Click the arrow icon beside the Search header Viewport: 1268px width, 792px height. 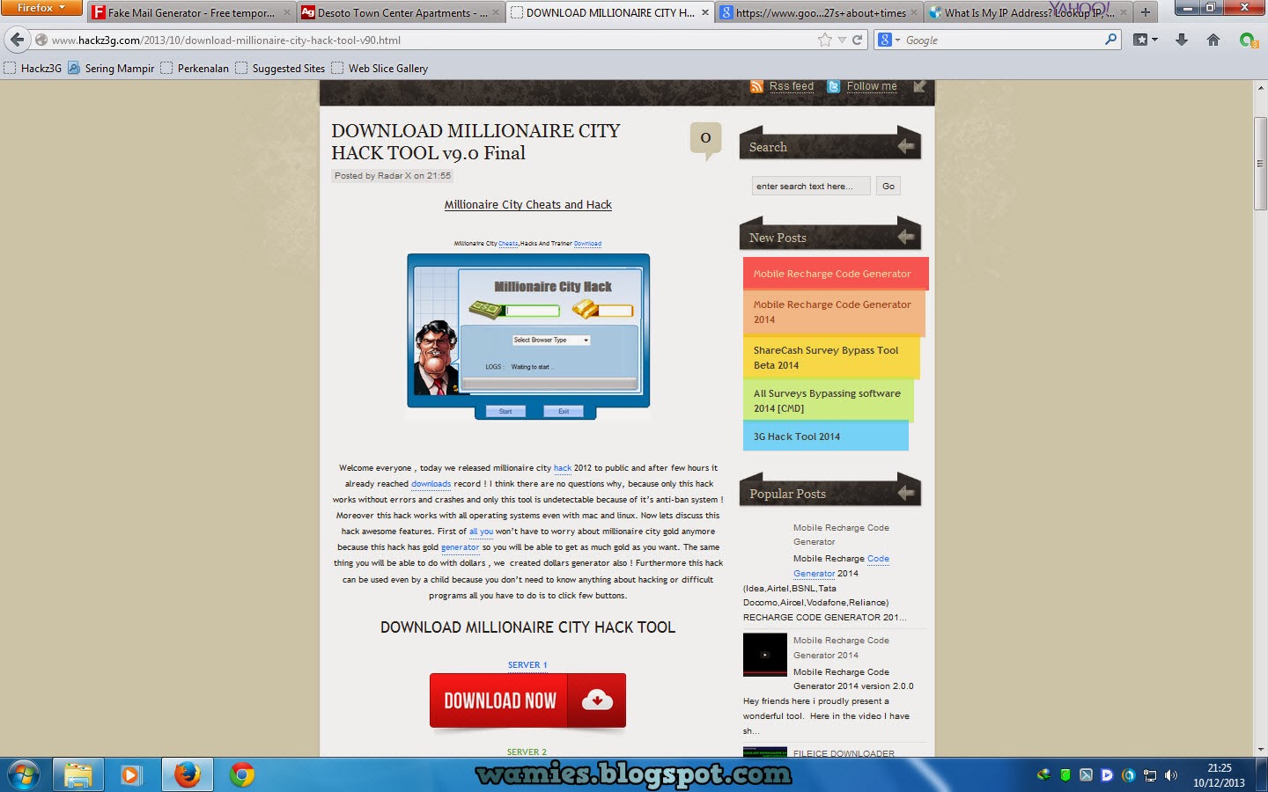click(905, 146)
